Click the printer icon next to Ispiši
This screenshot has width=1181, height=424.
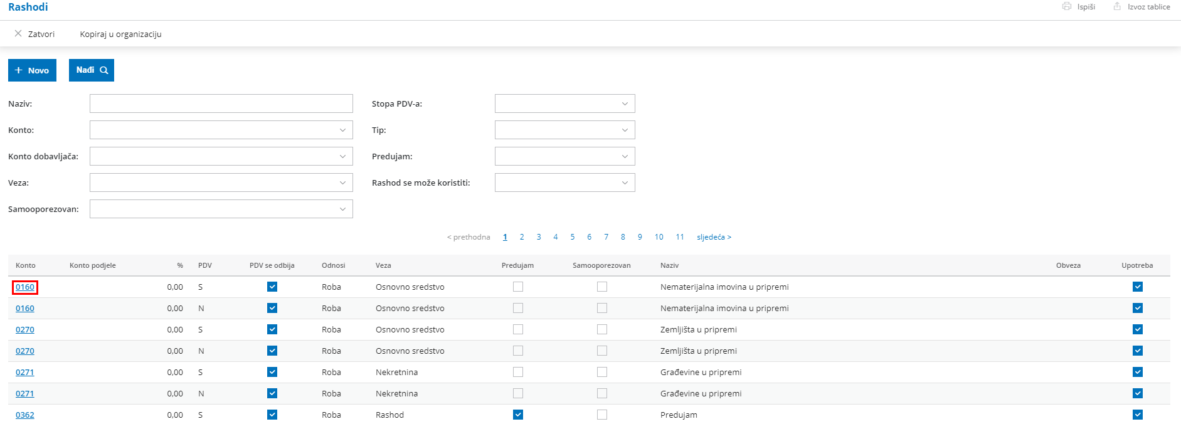pyautogui.click(x=1066, y=6)
